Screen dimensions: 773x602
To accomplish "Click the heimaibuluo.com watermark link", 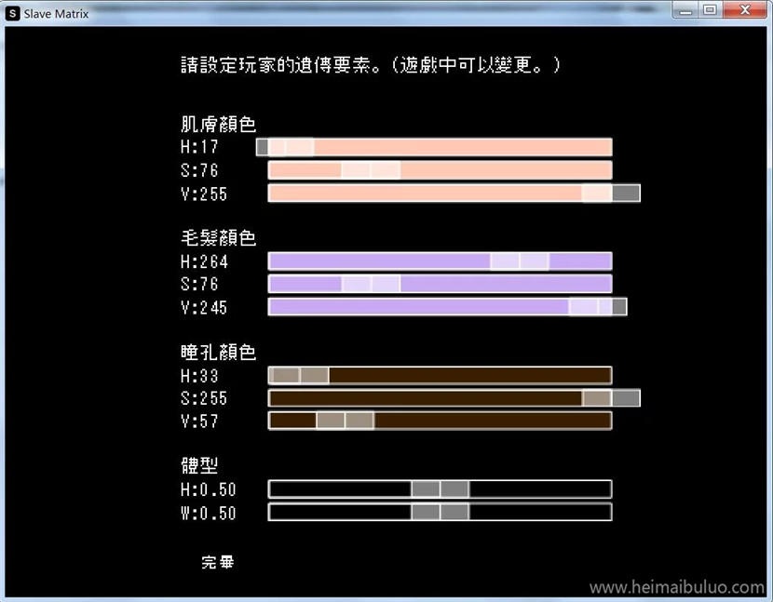I will pos(680,587).
